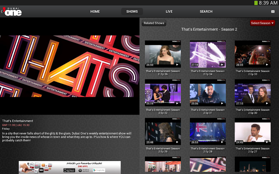Play Episode 34 via its play icon
This screenshot has height=174, width=279.
222,65
